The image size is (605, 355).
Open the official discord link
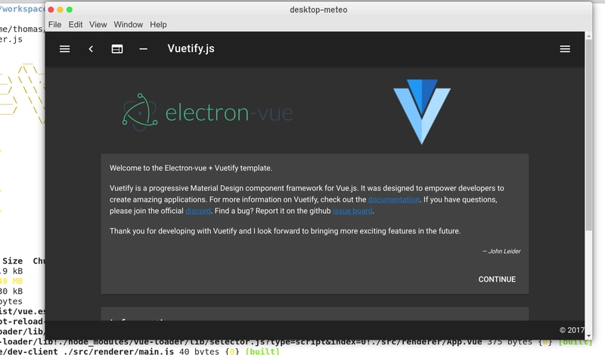click(198, 211)
